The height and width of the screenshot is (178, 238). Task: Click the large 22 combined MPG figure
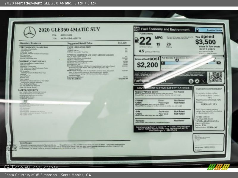tap(145, 41)
